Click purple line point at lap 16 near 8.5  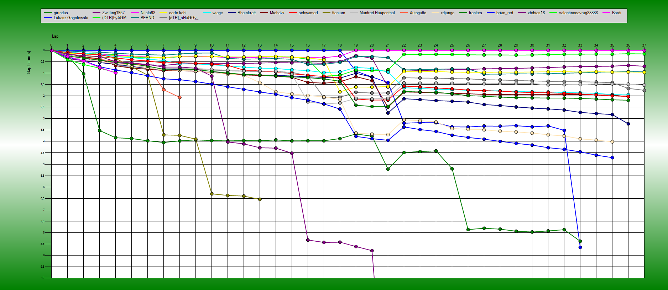point(308,240)
